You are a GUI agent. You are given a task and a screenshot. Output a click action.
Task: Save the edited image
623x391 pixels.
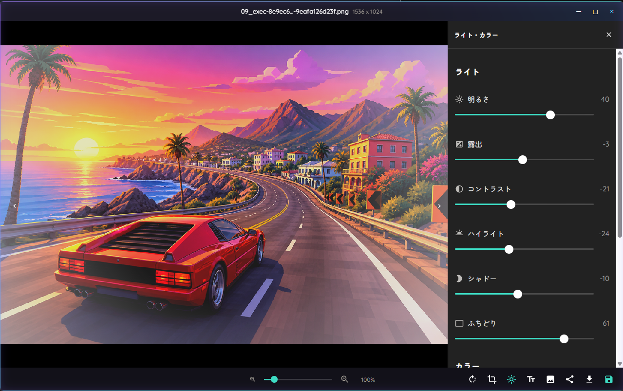point(609,379)
